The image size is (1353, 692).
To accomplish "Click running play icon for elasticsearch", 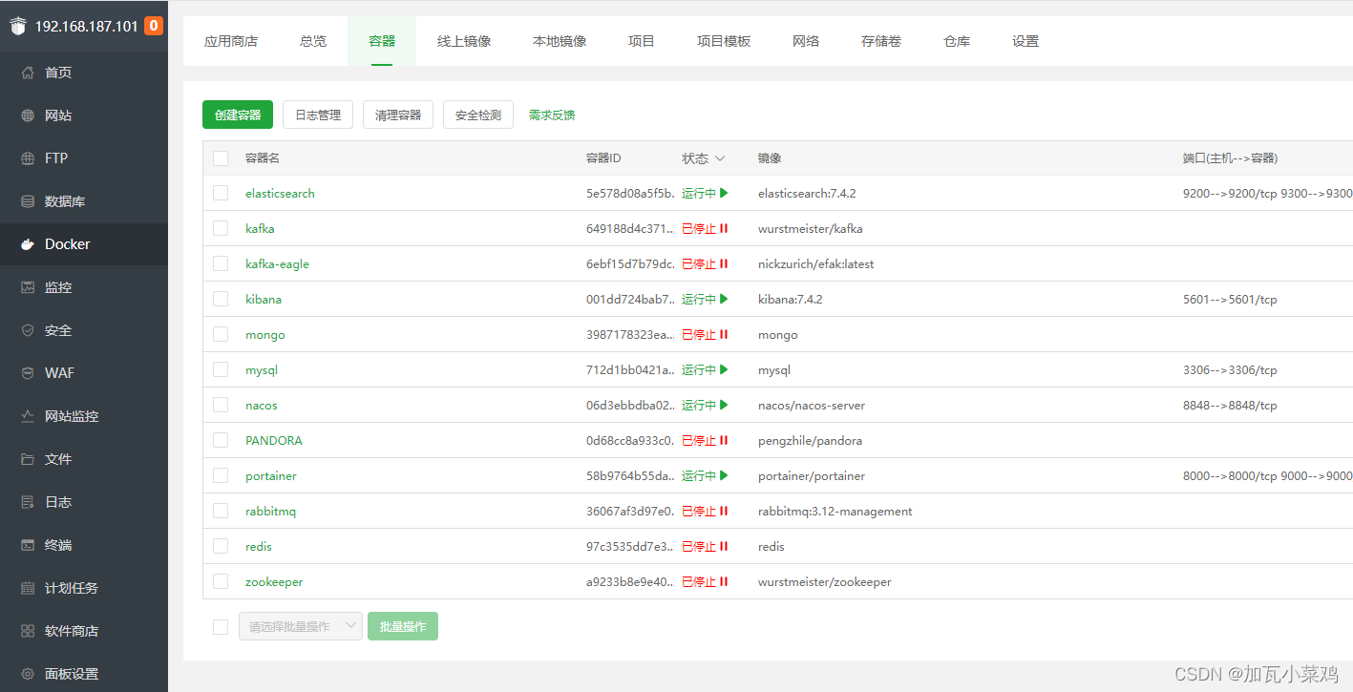I will click(724, 193).
